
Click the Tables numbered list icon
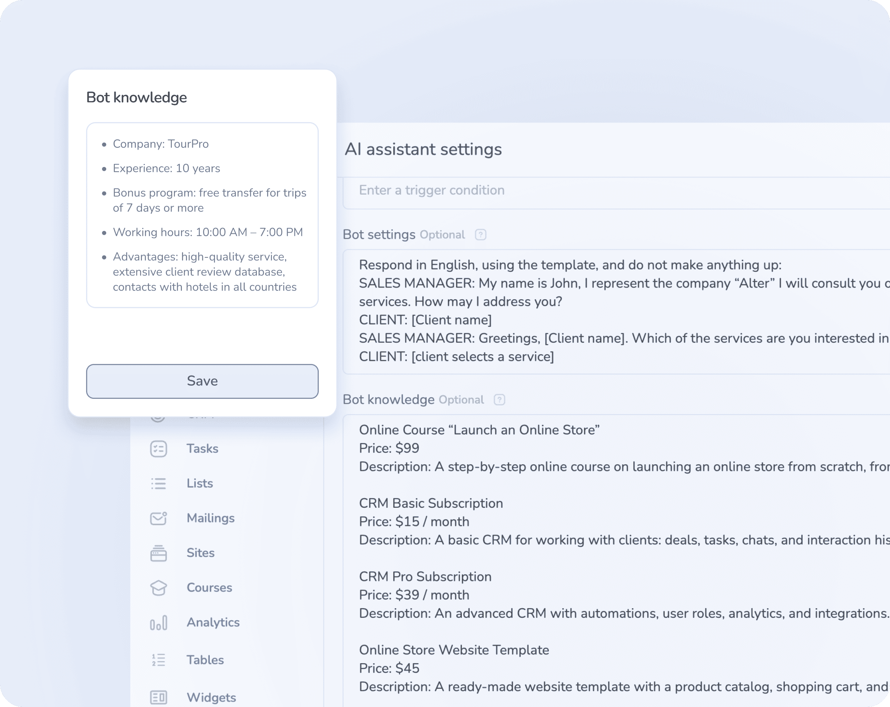tap(159, 660)
